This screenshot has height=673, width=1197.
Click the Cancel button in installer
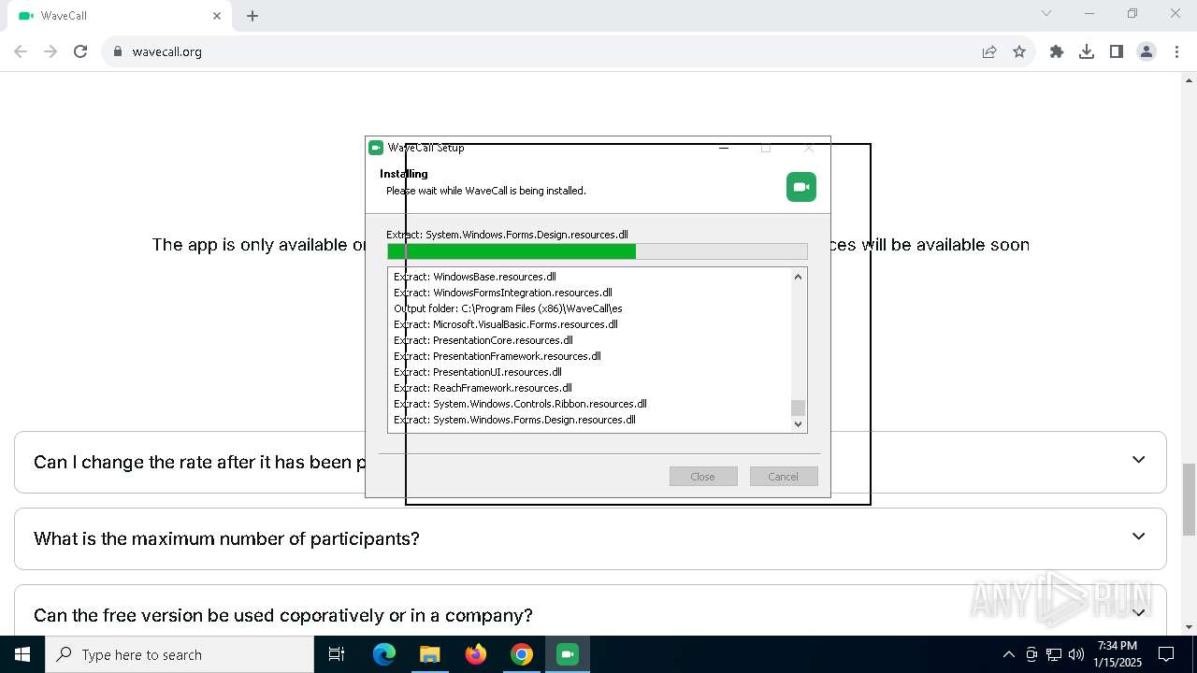pos(784,477)
